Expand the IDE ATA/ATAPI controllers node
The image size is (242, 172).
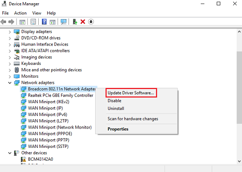pyautogui.click(x=10, y=51)
